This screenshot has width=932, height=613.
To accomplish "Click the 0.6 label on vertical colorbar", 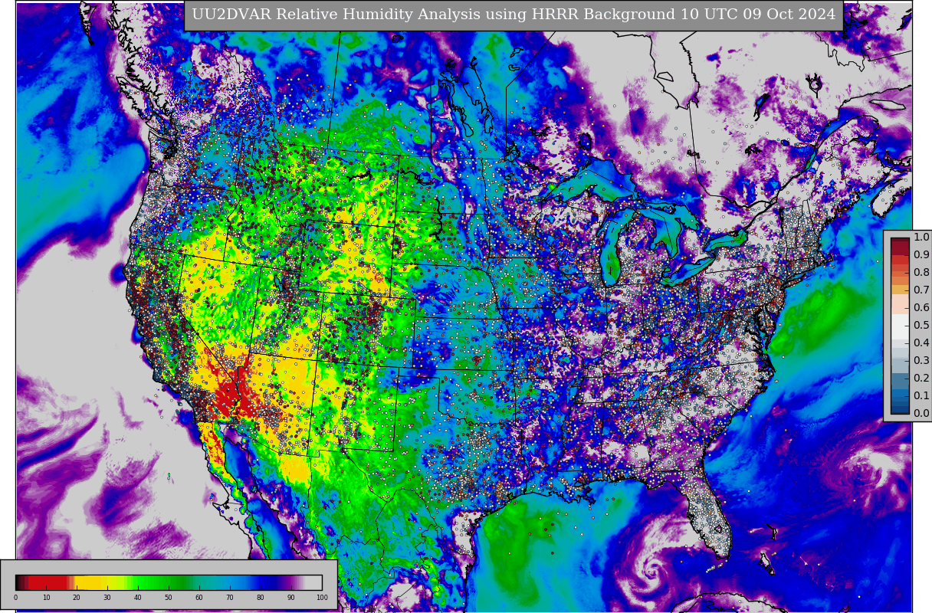I will pos(921,307).
